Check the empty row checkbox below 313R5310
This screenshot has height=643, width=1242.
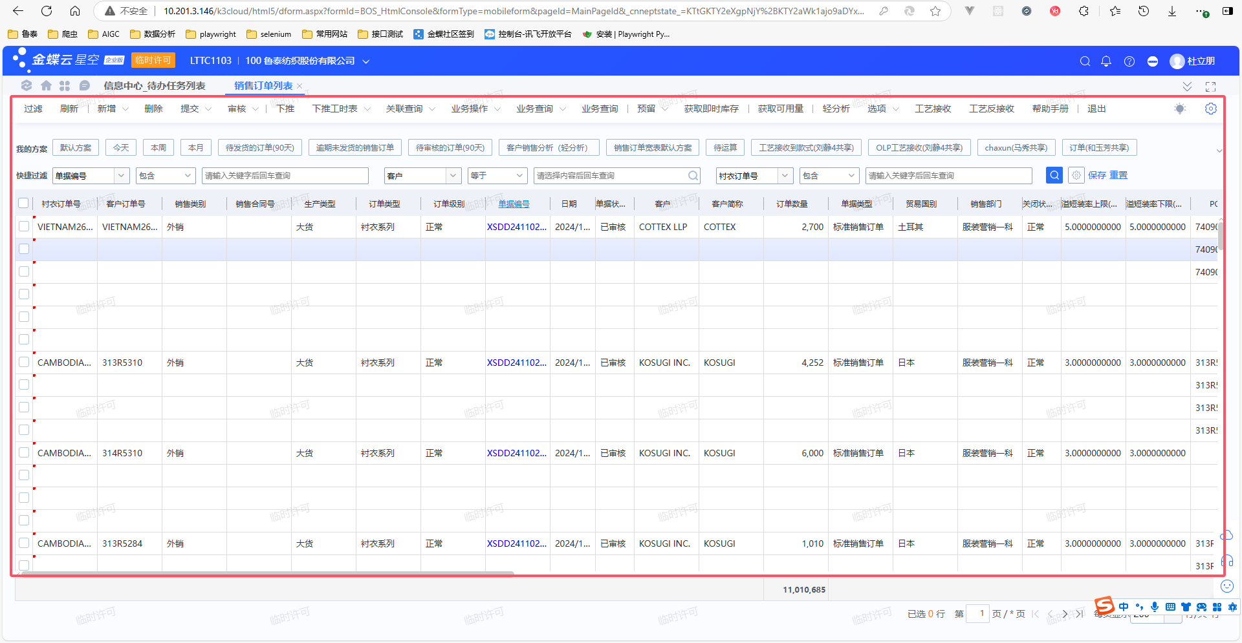24,385
